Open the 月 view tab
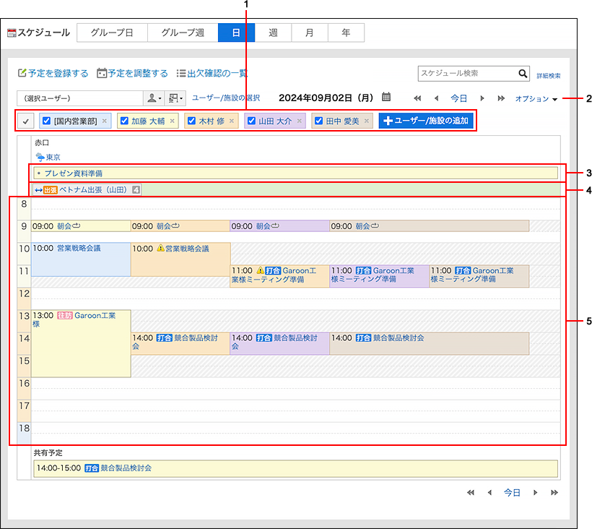 click(310, 33)
